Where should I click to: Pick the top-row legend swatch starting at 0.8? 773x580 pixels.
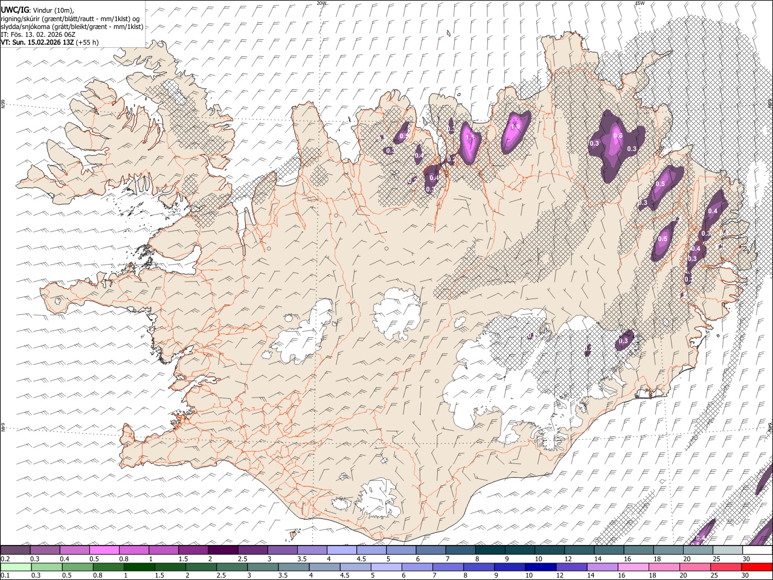[133, 550]
